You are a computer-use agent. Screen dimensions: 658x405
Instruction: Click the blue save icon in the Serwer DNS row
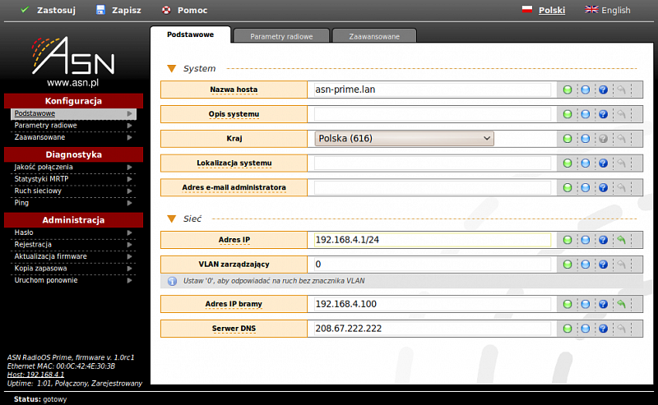coord(586,329)
